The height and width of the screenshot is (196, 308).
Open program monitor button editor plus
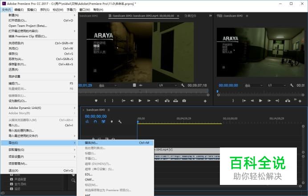point(300,101)
